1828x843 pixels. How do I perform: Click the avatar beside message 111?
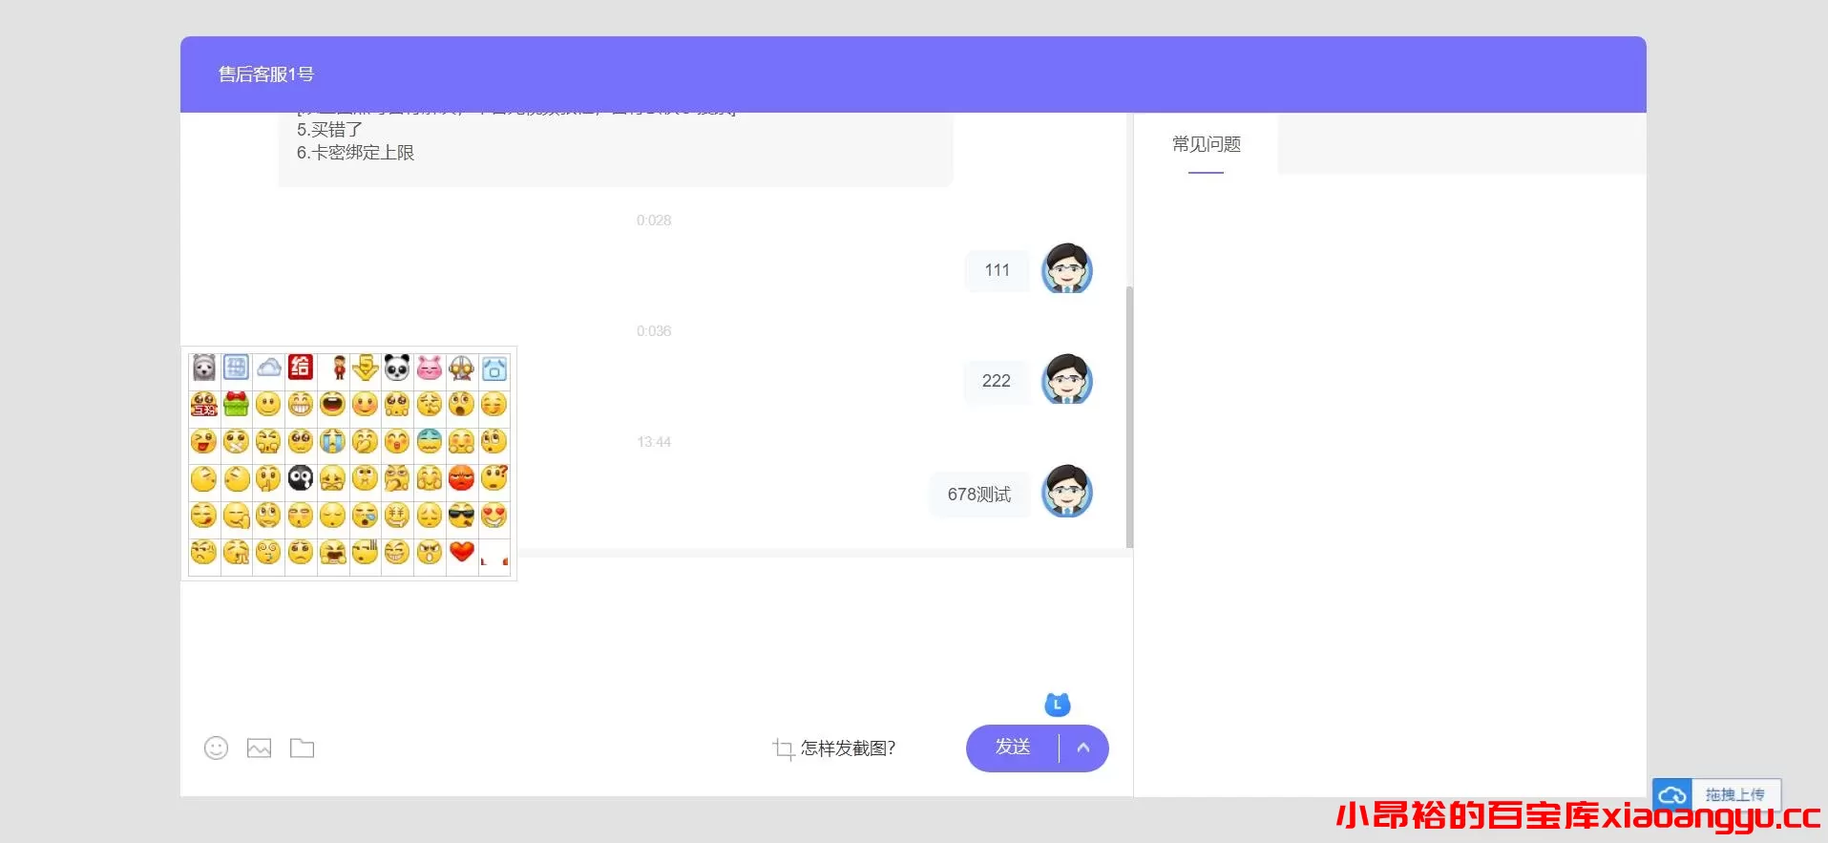click(1067, 268)
